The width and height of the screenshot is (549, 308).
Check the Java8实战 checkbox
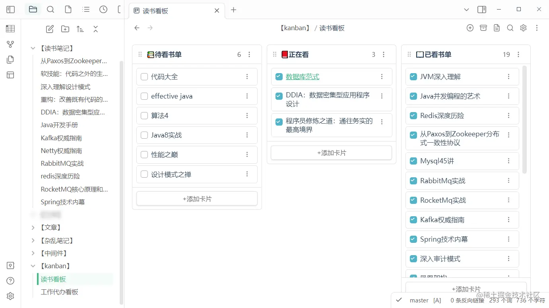(x=144, y=135)
